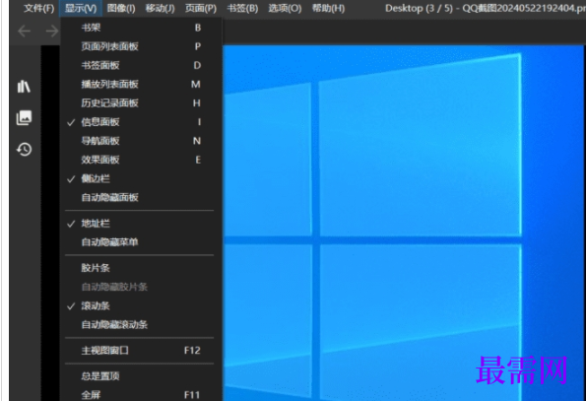Select 全屏 F11 menu entry
Screen dimensions: 586x401
coord(140,395)
